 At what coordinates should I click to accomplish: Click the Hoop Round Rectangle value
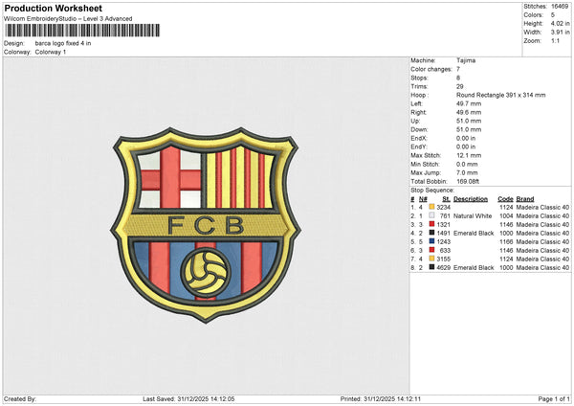(502, 95)
